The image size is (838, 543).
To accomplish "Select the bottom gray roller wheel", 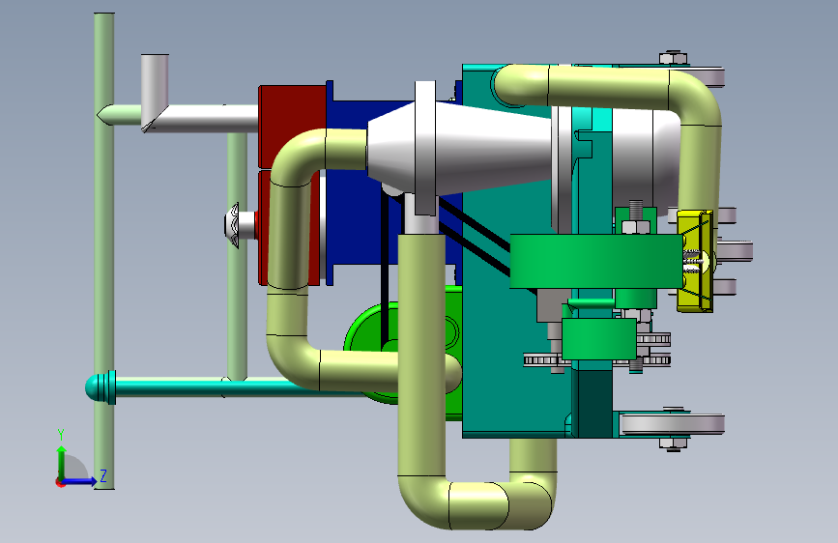I will (673, 424).
